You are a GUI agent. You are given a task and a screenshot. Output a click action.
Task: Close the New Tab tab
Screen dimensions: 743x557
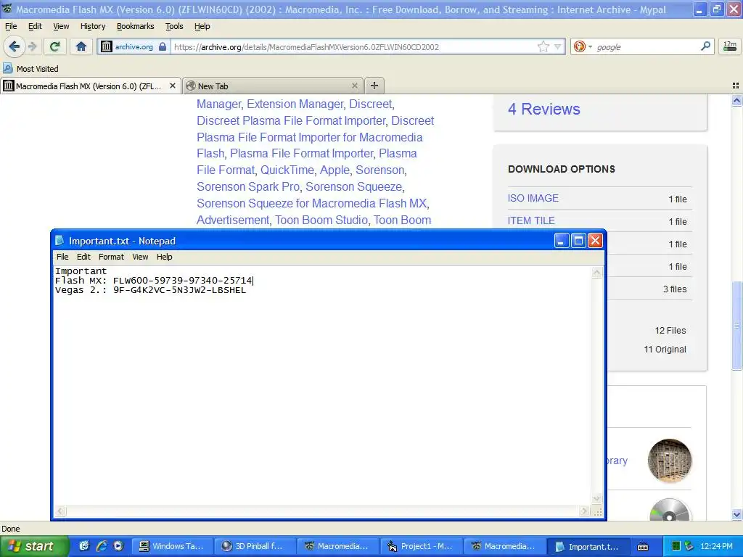[x=354, y=86]
